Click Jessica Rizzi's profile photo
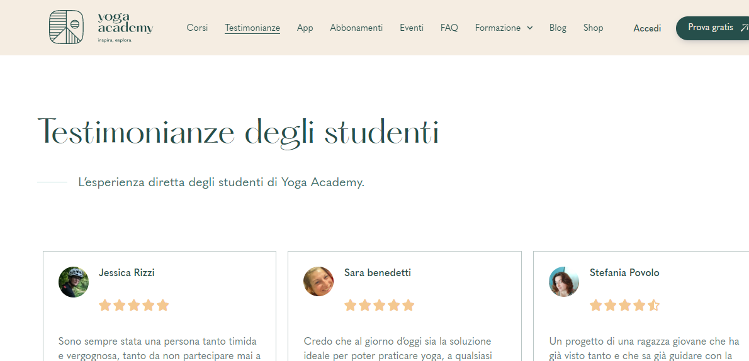749x361 pixels. tap(74, 282)
